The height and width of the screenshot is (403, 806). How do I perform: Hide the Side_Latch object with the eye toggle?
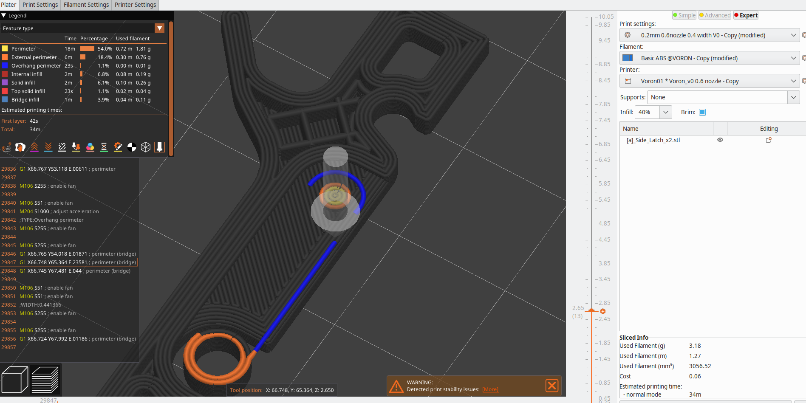tap(720, 140)
